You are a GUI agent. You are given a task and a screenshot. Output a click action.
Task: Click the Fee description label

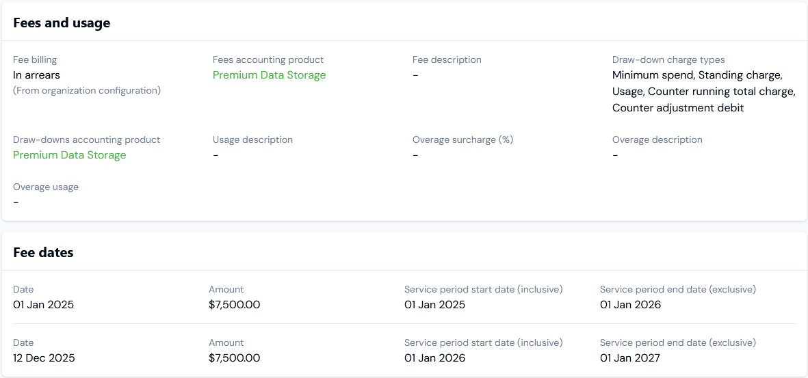click(447, 60)
